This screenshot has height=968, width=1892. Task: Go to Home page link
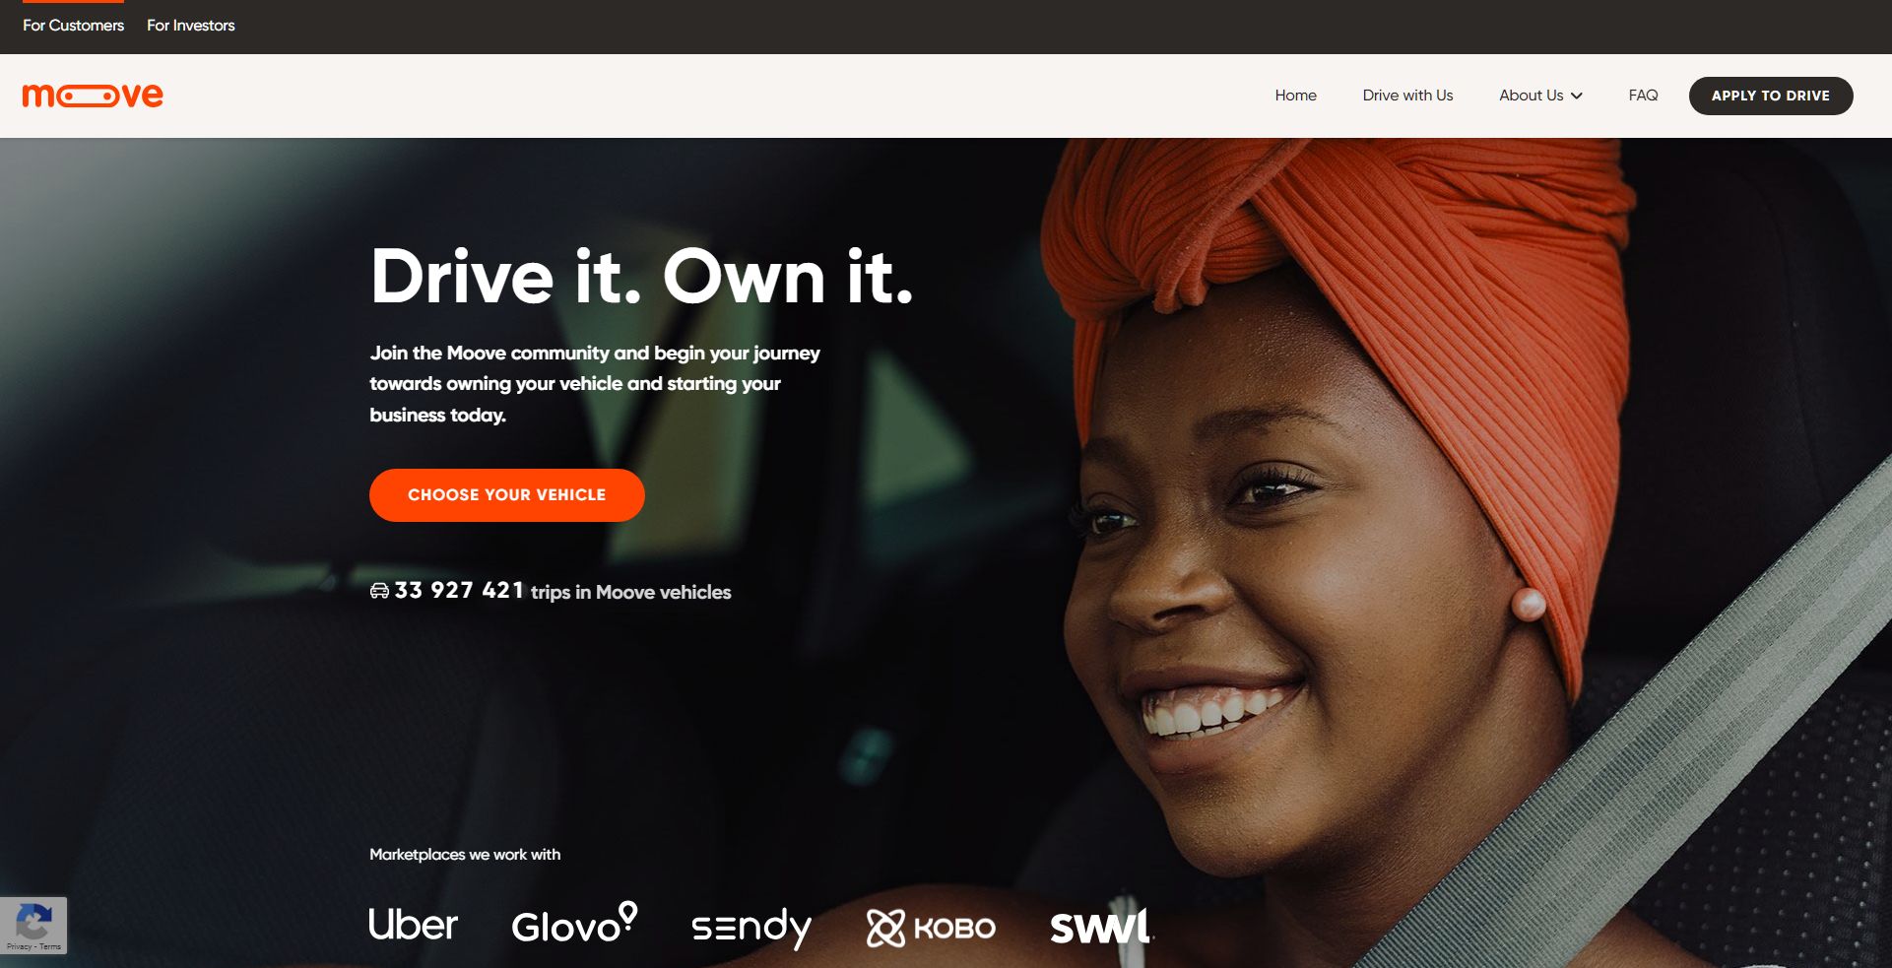pyautogui.click(x=1295, y=96)
